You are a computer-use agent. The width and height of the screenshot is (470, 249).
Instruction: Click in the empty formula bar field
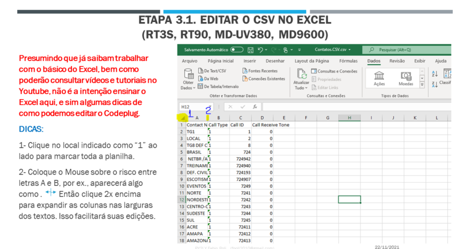(357, 107)
